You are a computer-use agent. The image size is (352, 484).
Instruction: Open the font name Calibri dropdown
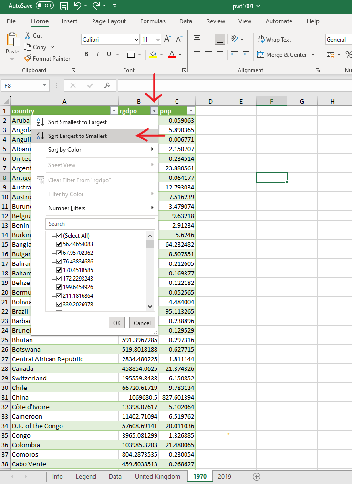coord(136,40)
